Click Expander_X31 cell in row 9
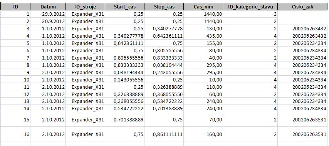Screen dimensions: 329x146 tap(86, 72)
